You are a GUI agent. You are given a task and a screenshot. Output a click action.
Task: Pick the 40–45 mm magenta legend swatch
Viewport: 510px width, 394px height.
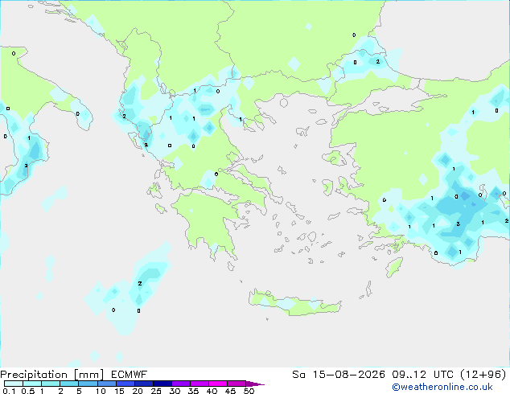(x=218, y=384)
